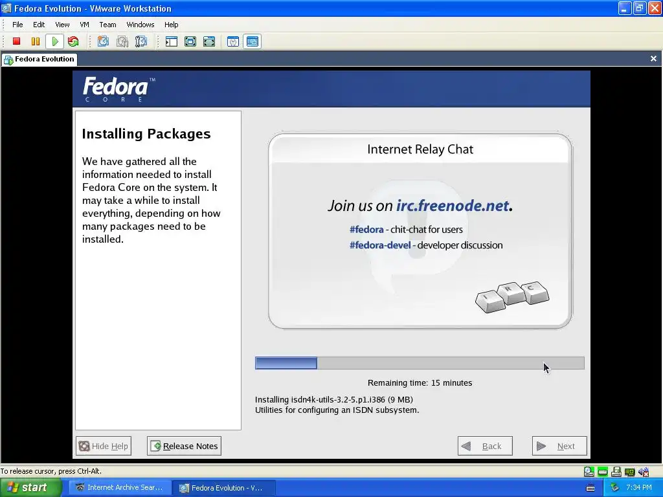Open the Help menu
The image size is (663, 497).
point(171,25)
